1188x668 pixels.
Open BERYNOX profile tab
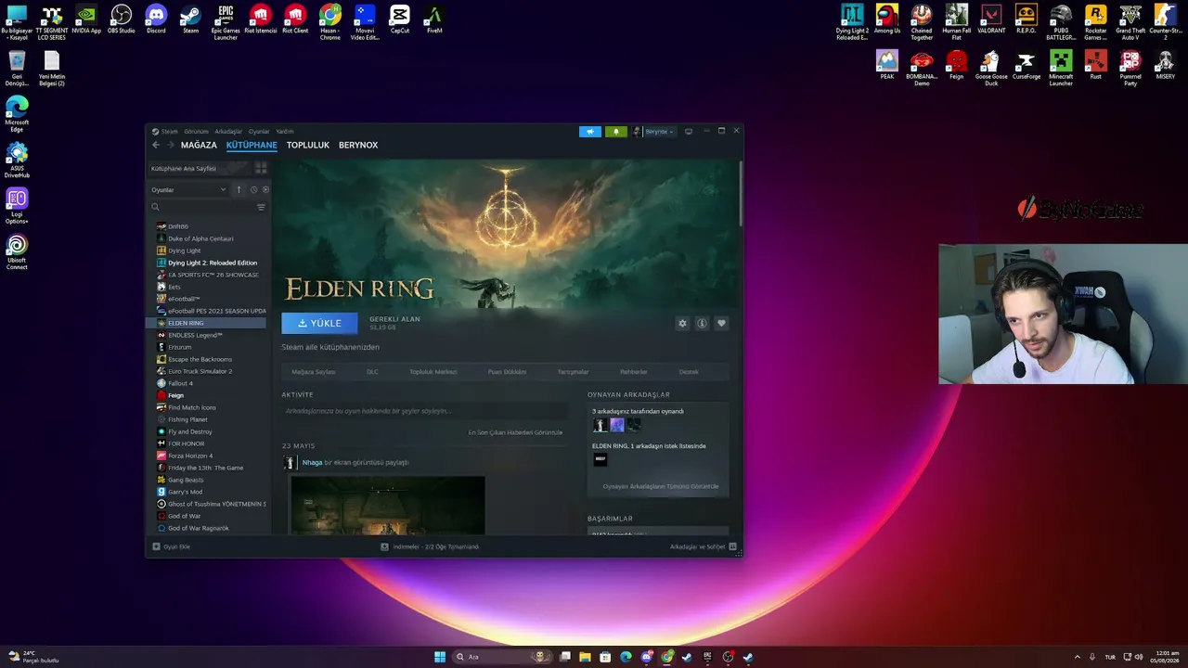pos(358,145)
